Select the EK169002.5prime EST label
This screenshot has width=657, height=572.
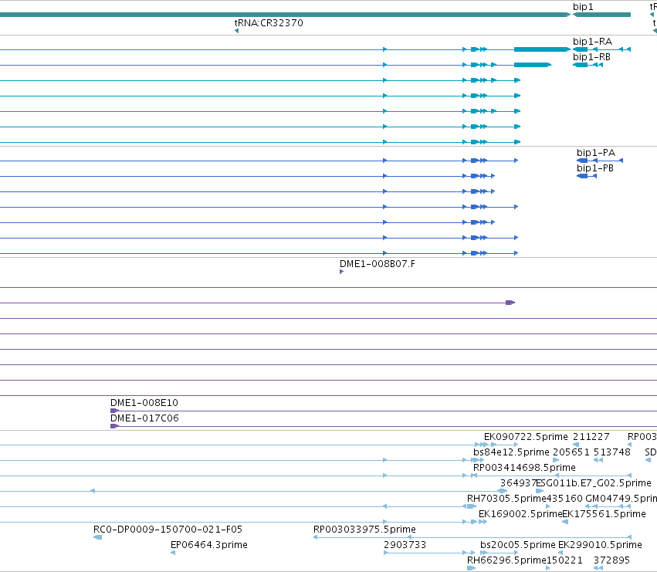coord(520,514)
